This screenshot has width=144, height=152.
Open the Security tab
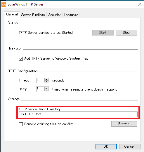(54, 15)
